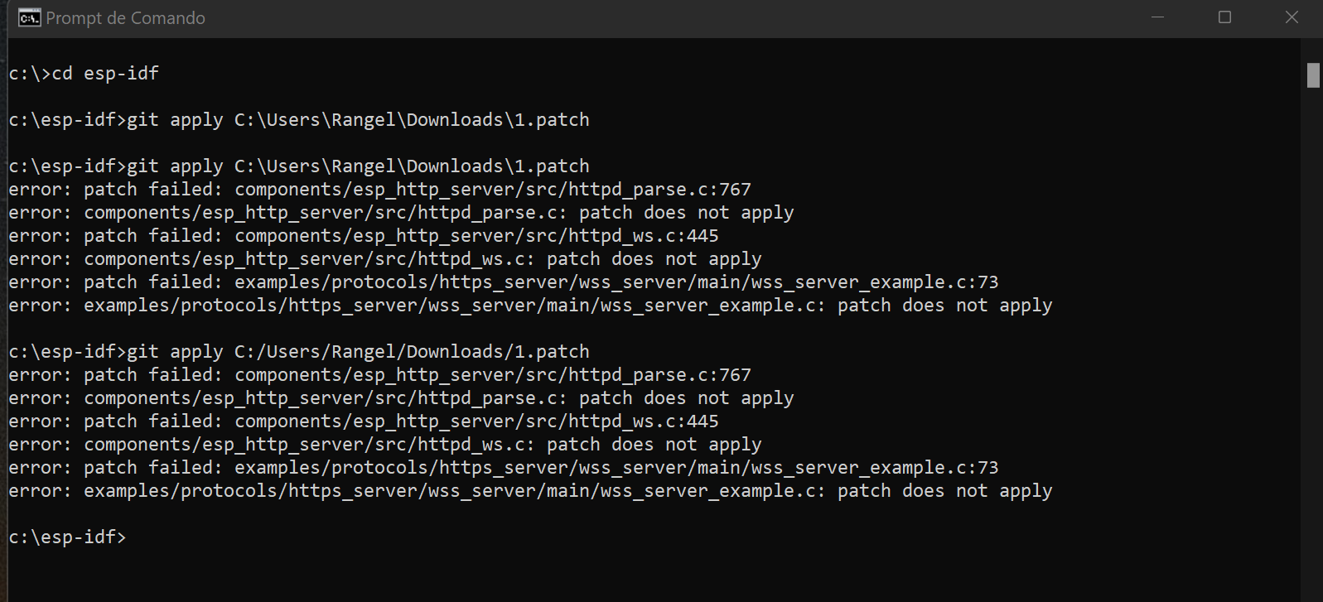Click the empty terminal area below the prompt
The height and width of the screenshot is (602, 1323).
[x=580, y=571]
